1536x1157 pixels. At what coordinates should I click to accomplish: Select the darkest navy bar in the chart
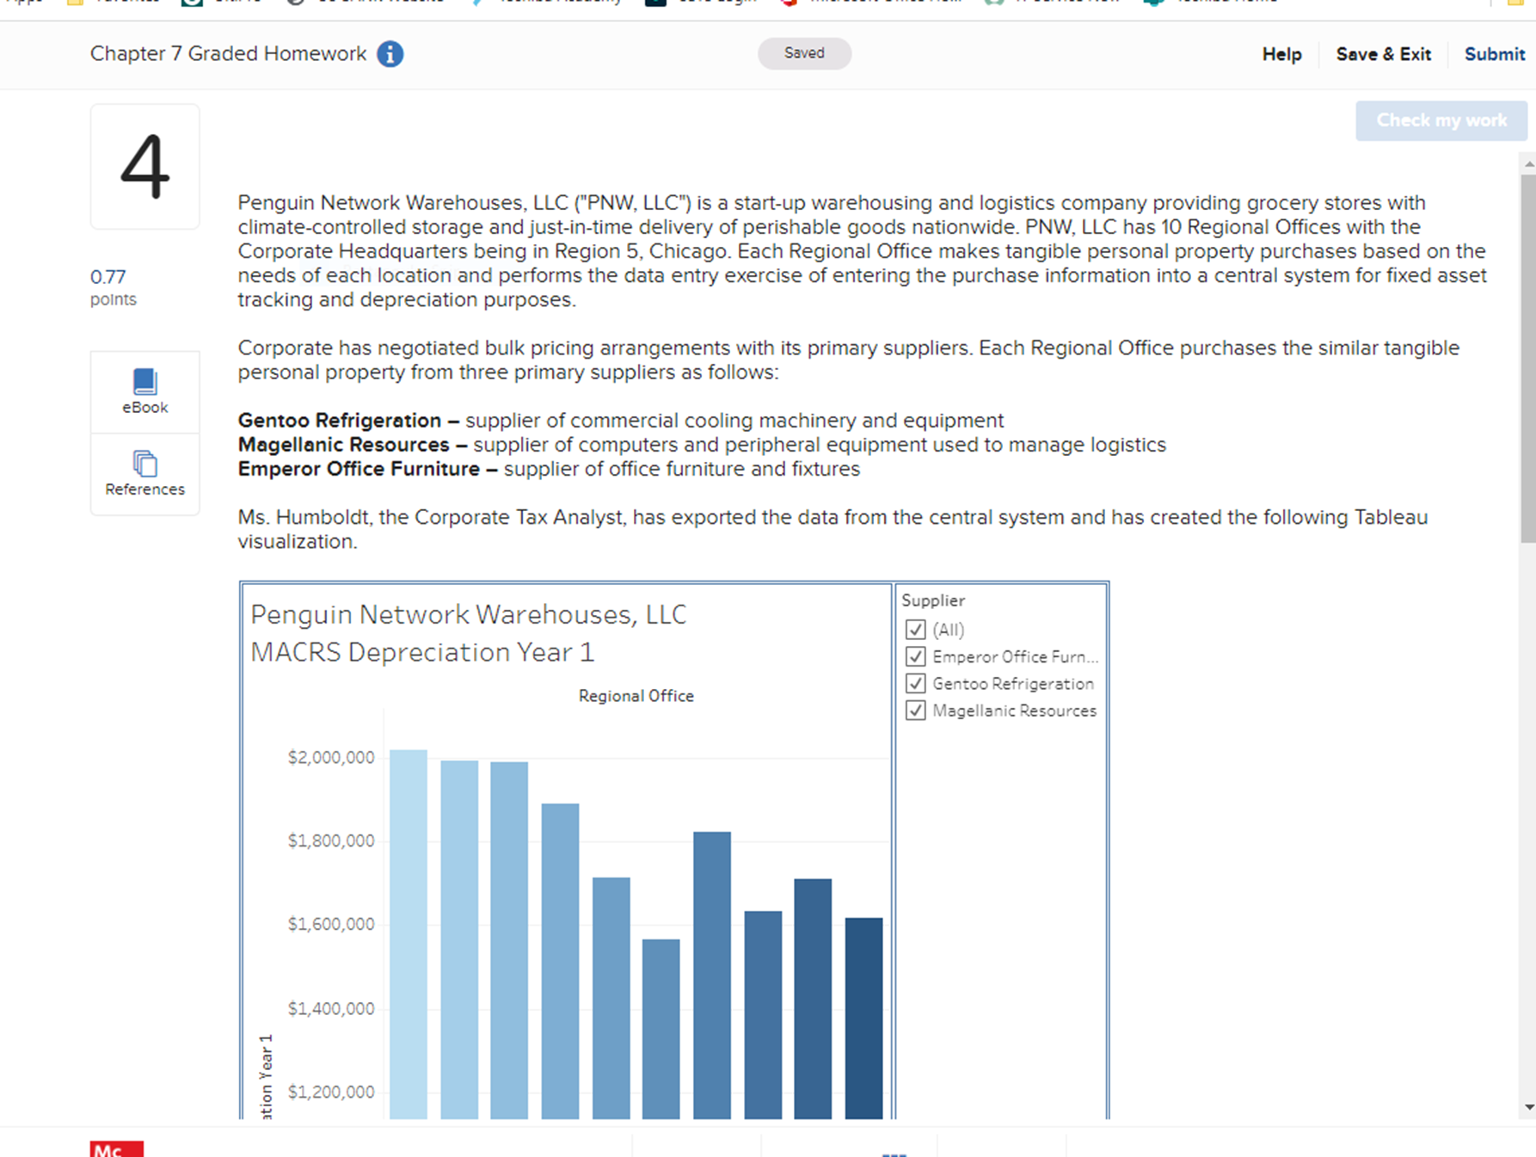pyautogui.click(x=863, y=1019)
